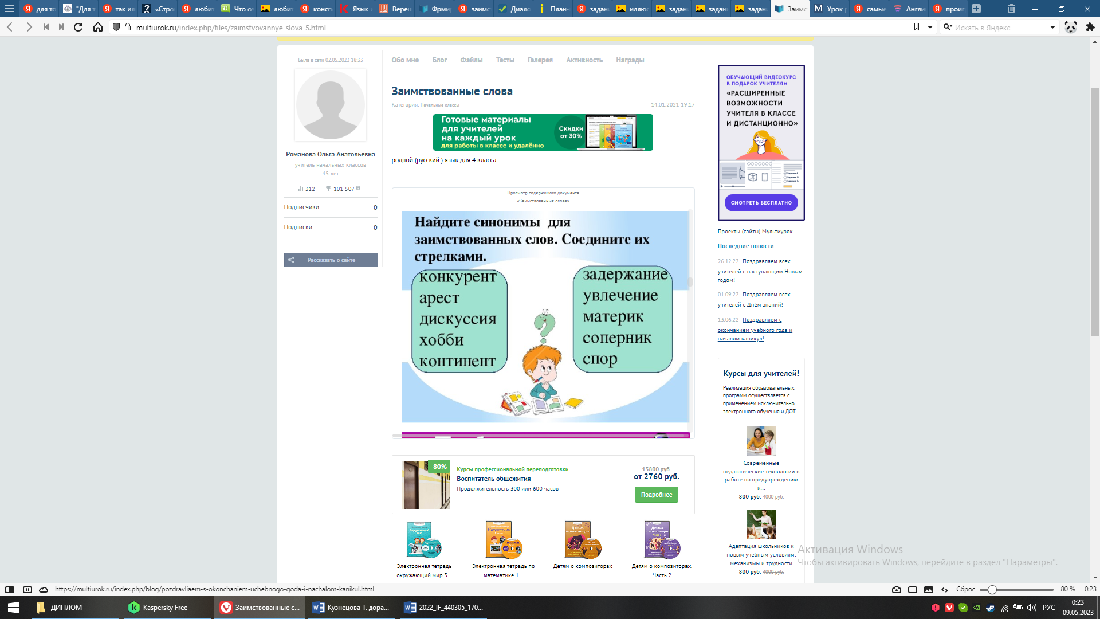Open the extensions puzzle icon
This screenshot has height=619, width=1100.
tap(1090, 27)
